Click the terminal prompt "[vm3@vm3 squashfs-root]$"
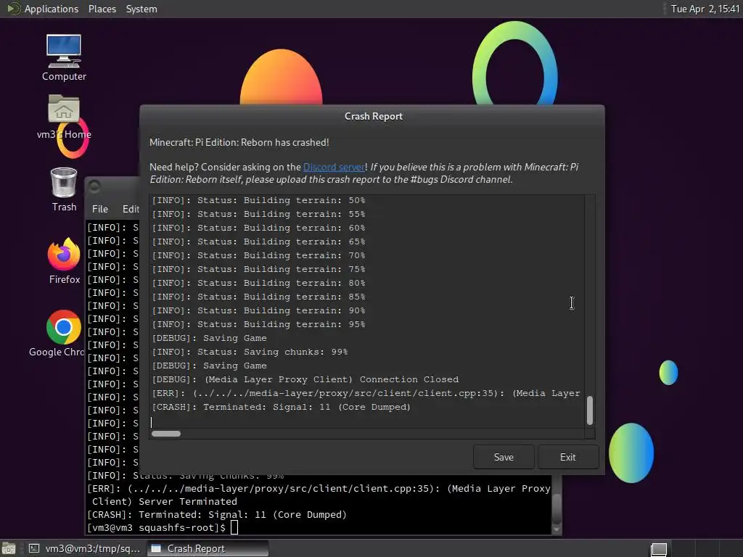Viewport: 743px width, 557px height. (x=157, y=528)
